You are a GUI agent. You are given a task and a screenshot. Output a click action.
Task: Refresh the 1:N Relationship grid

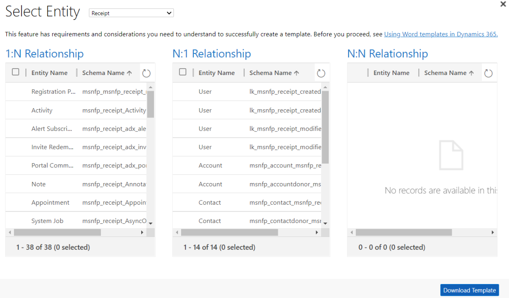coord(146,73)
